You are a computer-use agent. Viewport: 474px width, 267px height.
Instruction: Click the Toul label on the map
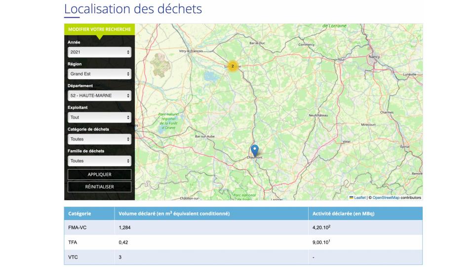tap(341, 60)
